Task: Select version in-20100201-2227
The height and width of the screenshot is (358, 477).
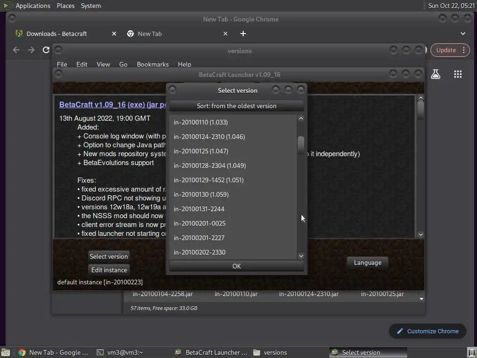Action: (233, 238)
